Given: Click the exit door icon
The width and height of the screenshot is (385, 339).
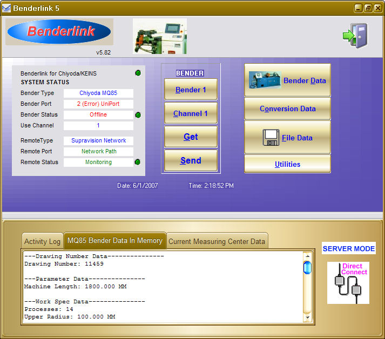Looking at the screenshot, I should pyautogui.click(x=355, y=36).
